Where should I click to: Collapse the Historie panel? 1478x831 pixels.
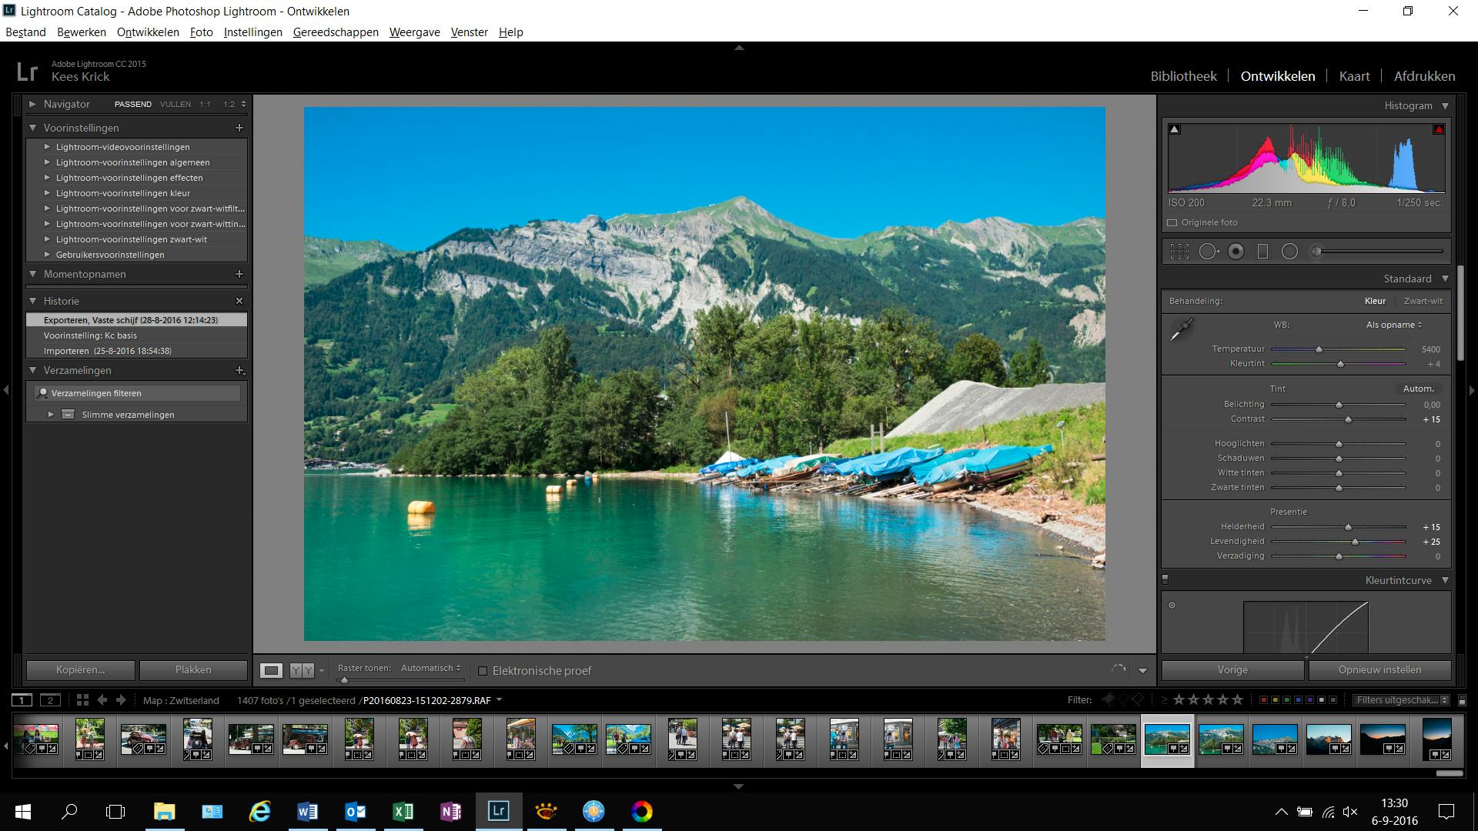coord(33,301)
